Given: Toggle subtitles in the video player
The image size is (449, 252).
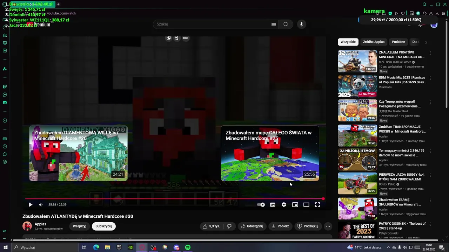Looking at the screenshot, I should [273, 205].
